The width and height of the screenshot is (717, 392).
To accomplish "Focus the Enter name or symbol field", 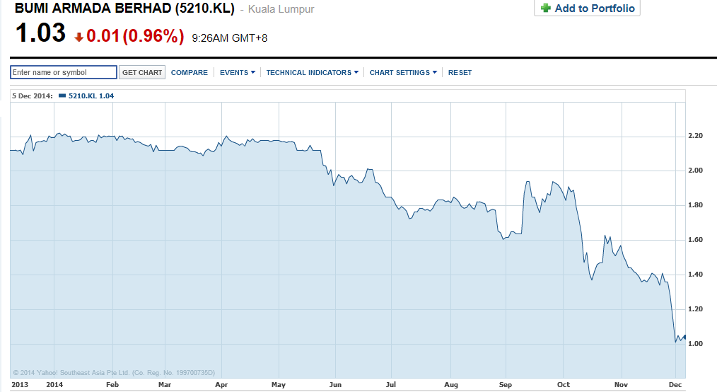I will pos(64,72).
